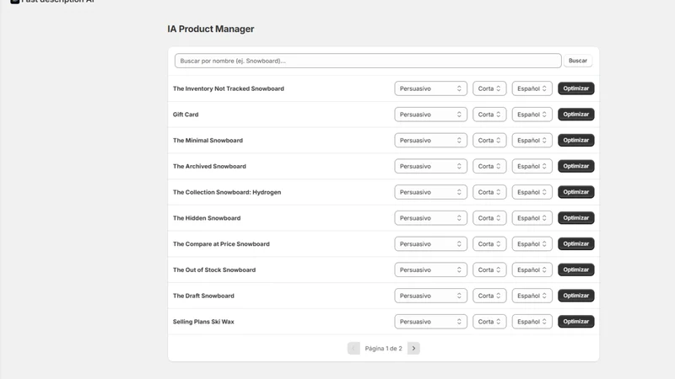Open the Español dropdown for The Hidden Snowboard
Image resolution: width=675 pixels, height=379 pixels.
point(532,218)
